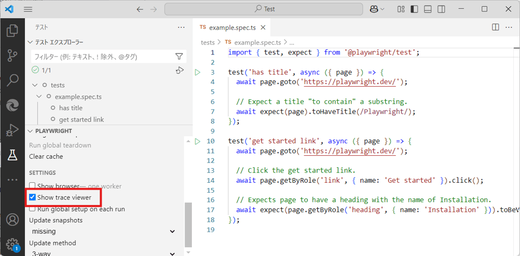
Task: Open the Explorer view in activity bar
Action: pos(12,31)
